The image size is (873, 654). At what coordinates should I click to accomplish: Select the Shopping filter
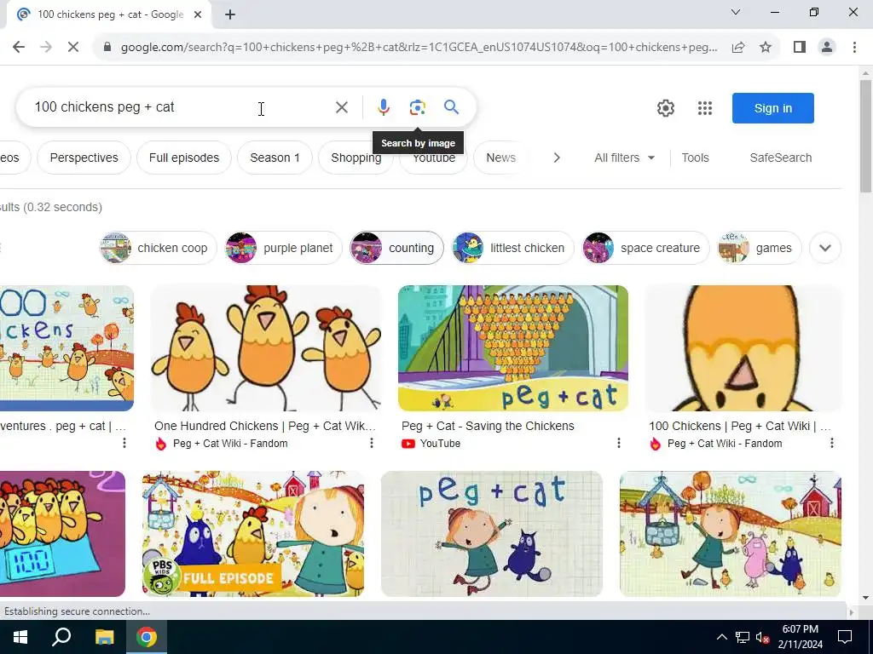click(356, 158)
